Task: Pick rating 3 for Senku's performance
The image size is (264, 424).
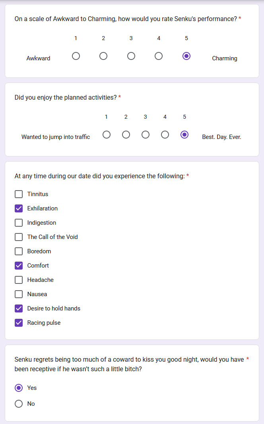Action: click(x=131, y=56)
